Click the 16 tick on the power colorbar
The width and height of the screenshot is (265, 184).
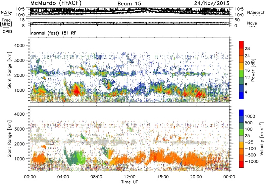tap(247, 70)
